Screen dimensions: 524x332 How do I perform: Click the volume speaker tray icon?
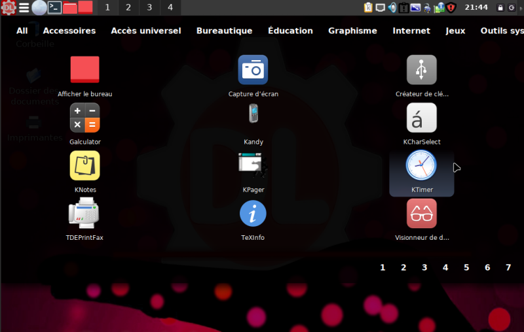392,8
